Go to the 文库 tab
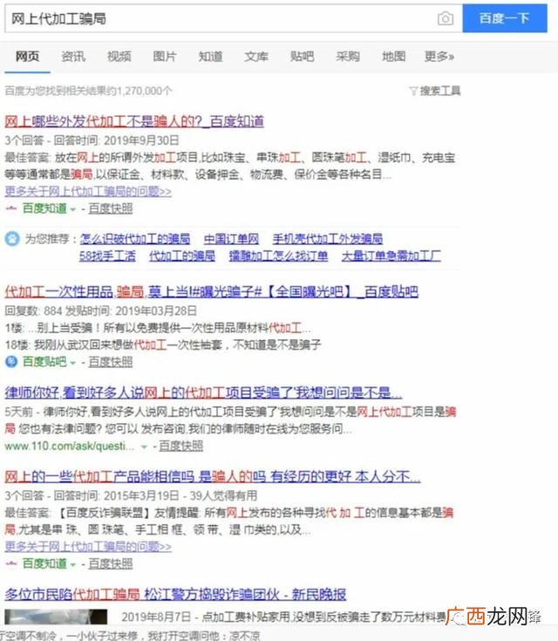The height and width of the screenshot is (641, 558). point(256,57)
